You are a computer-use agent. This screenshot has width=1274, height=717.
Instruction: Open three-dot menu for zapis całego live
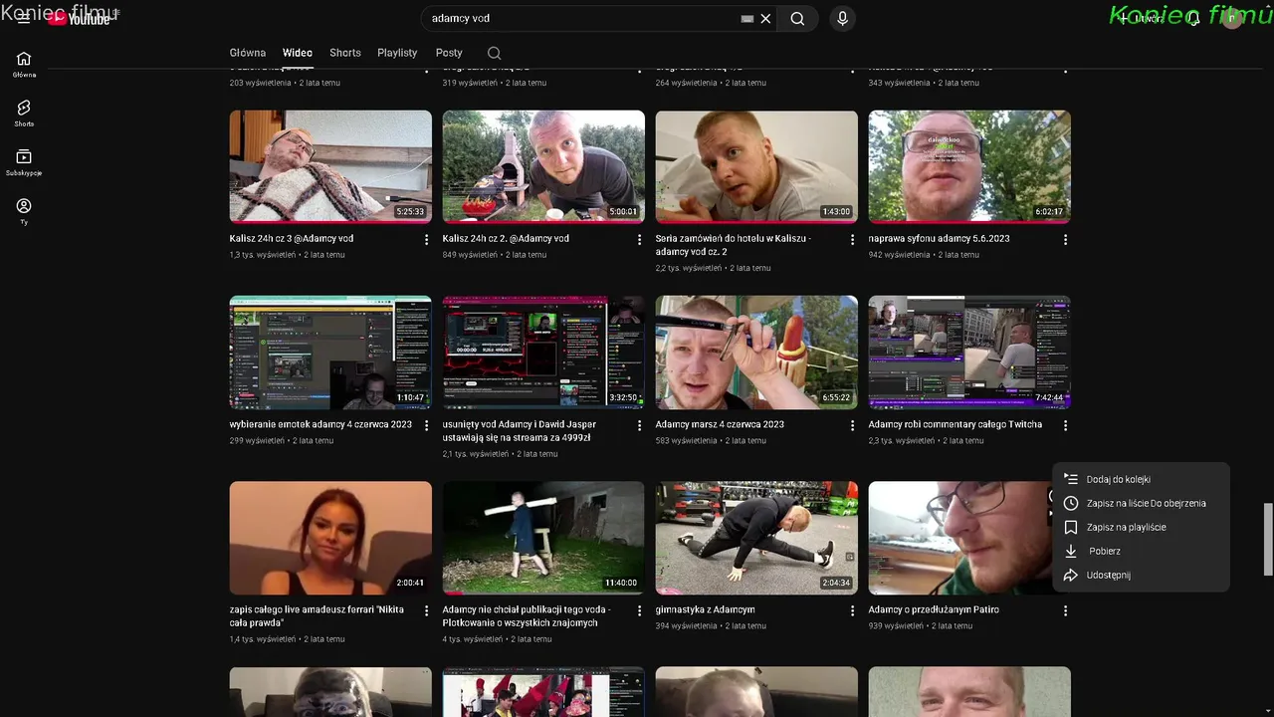click(427, 610)
